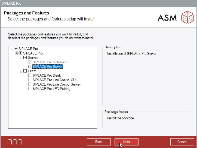Collapse the root SIPLACE Pro tree node
This screenshot has width=197, height=148.
[x=12, y=49]
